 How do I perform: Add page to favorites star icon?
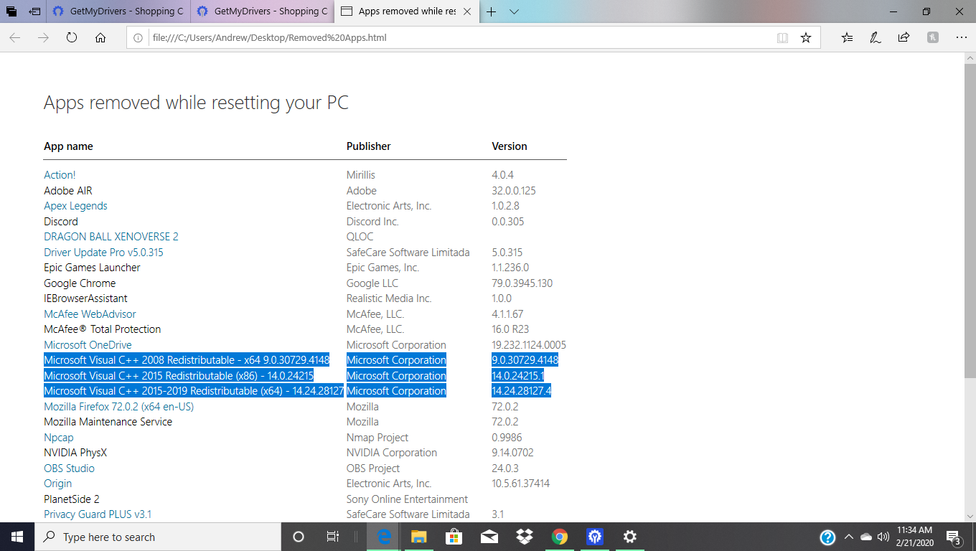[806, 37]
